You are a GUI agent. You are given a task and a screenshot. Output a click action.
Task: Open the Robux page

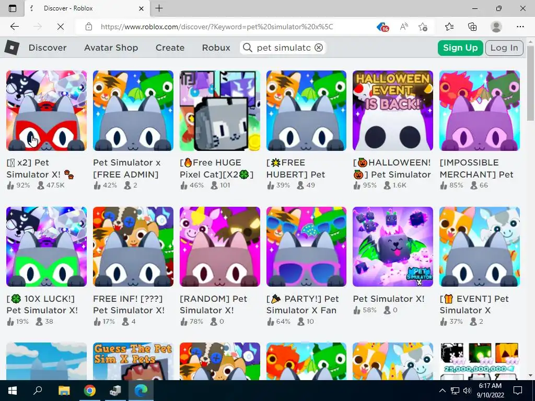216,48
